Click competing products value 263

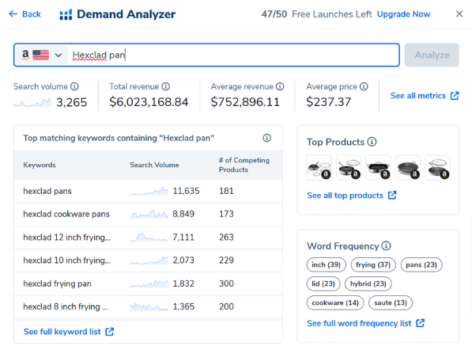(226, 238)
